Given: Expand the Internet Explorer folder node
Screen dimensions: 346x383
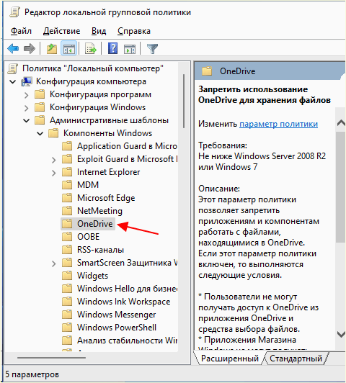Looking at the screenshot, I should [54, 173].
